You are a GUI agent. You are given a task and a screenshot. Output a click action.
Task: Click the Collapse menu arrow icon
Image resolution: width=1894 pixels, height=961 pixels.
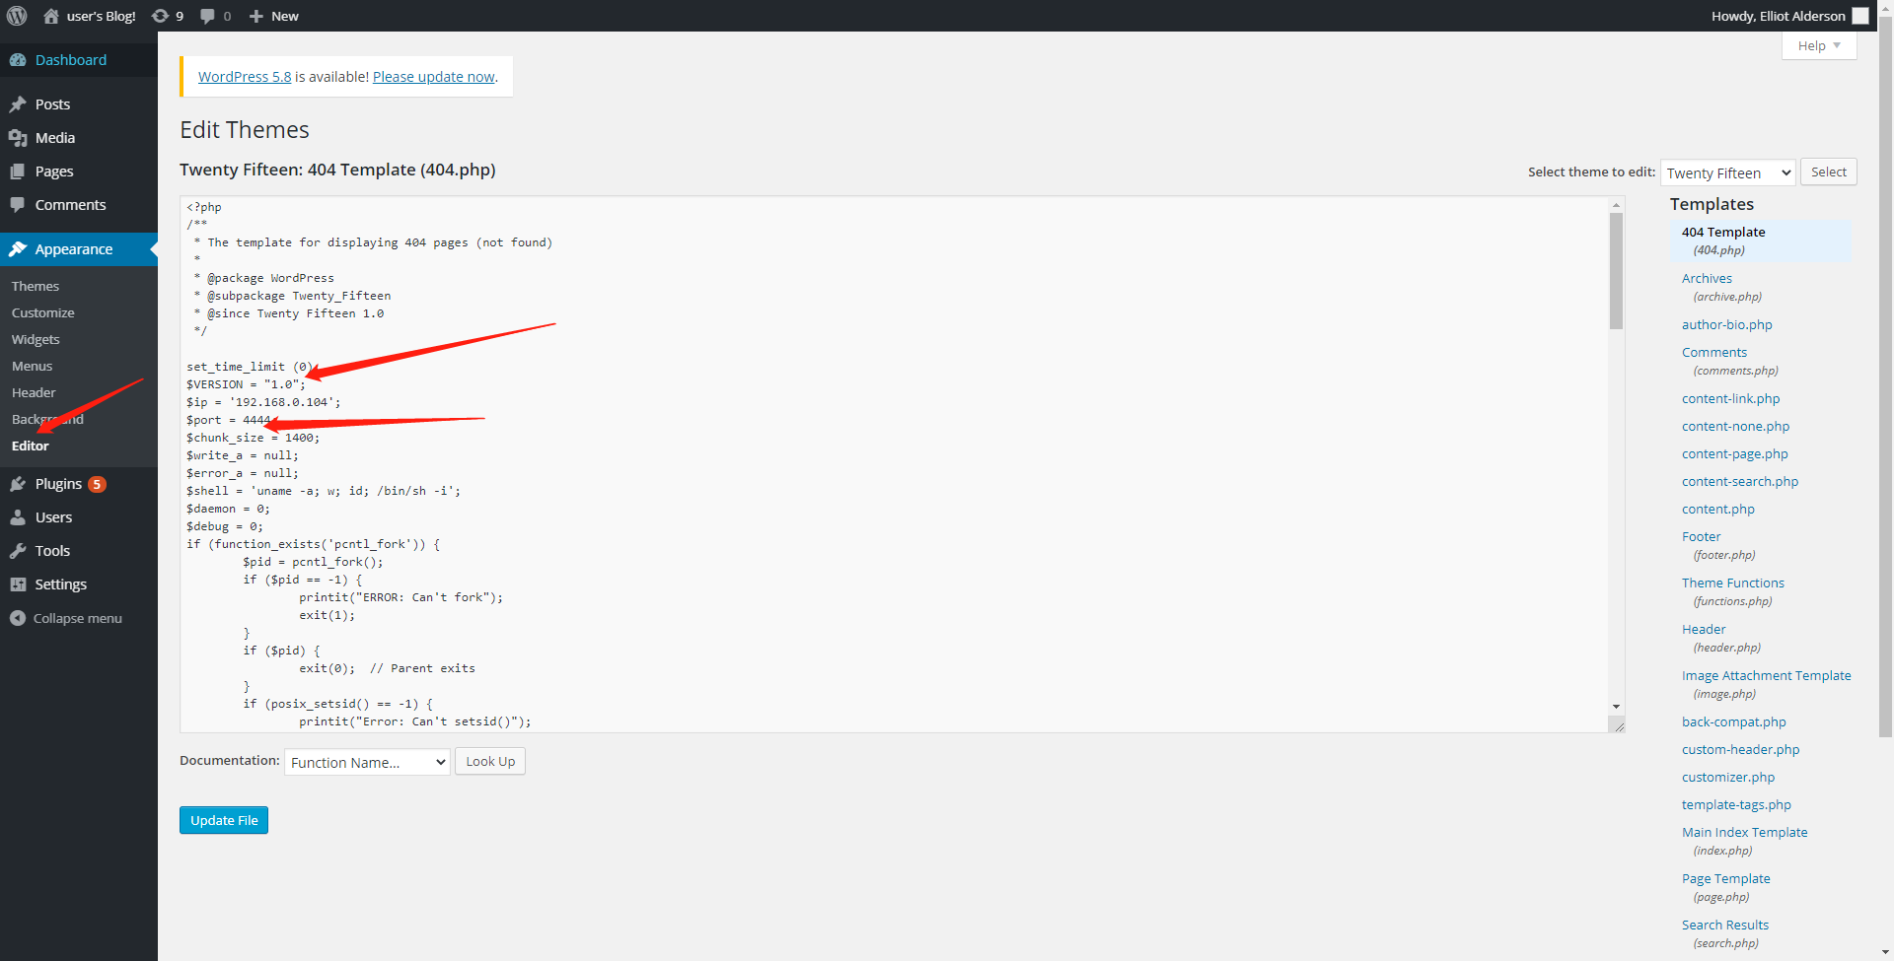(x=18, y=618)
